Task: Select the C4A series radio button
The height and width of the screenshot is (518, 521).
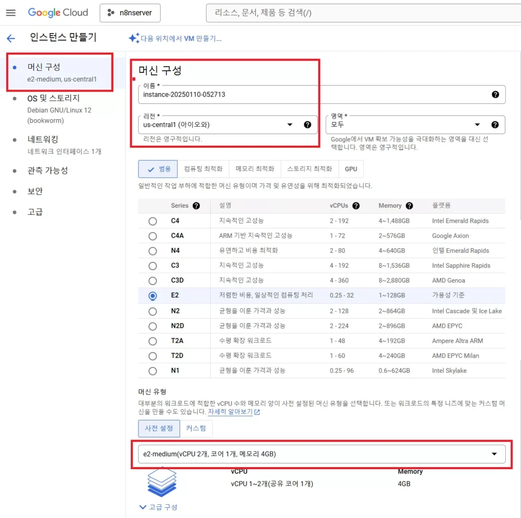Action: click(153, 236)
